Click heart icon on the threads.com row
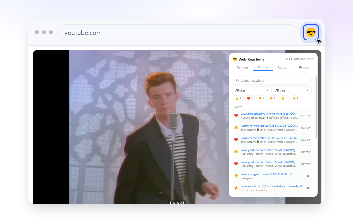 236,116
